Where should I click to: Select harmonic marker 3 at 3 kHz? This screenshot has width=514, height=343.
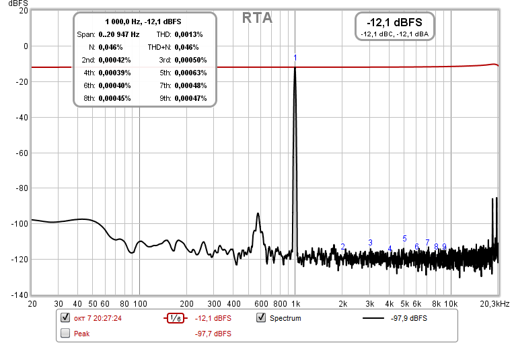(x=370, y=242)
